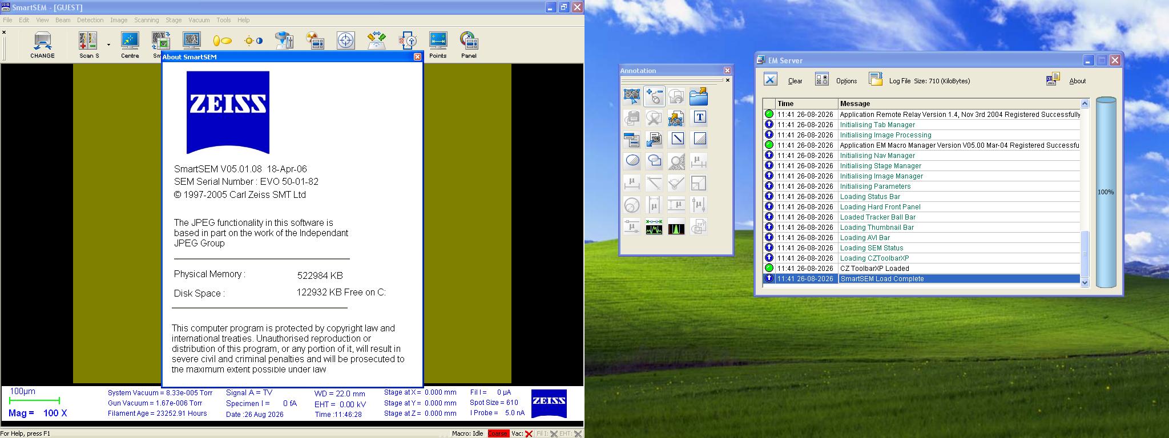Toggle the mouse zoom plus/minus annotation tool
1169x438 pixels.
(654, 96)
